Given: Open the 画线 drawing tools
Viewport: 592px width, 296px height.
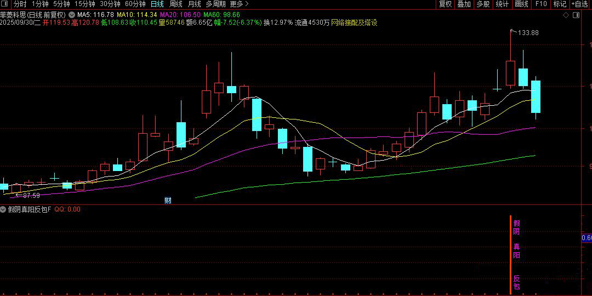Looking at the screenshot, I should pos(521,4).
